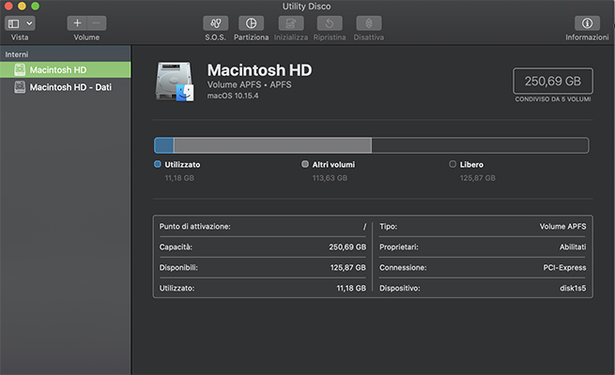Screen dimensions: 615x375
Task: Click the 'Volume APFS' type value in table
Action: click(x=562, y=227)
